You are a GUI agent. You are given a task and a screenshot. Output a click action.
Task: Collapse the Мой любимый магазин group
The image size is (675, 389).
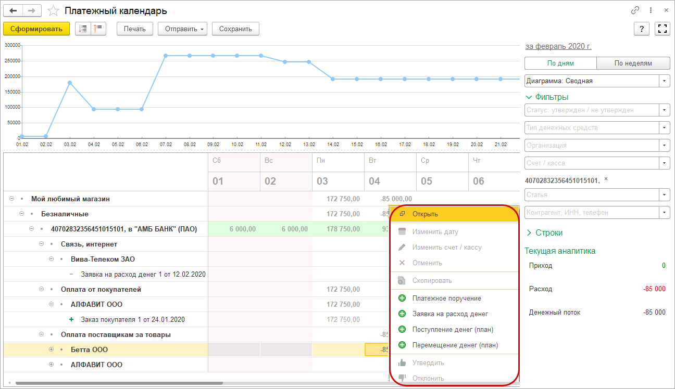(12, 199)
